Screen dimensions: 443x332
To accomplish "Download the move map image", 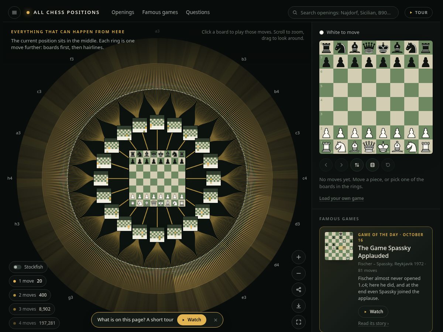I will point(299,306).
